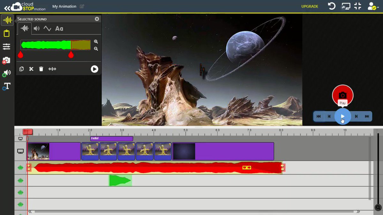
Task: Open the settings sliders tool in sidebar
Action: point(6,47)
